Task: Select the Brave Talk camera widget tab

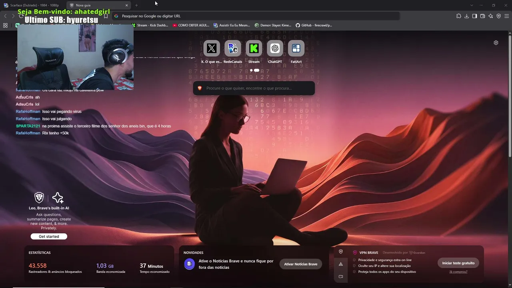Action: (x=341, y=276)
